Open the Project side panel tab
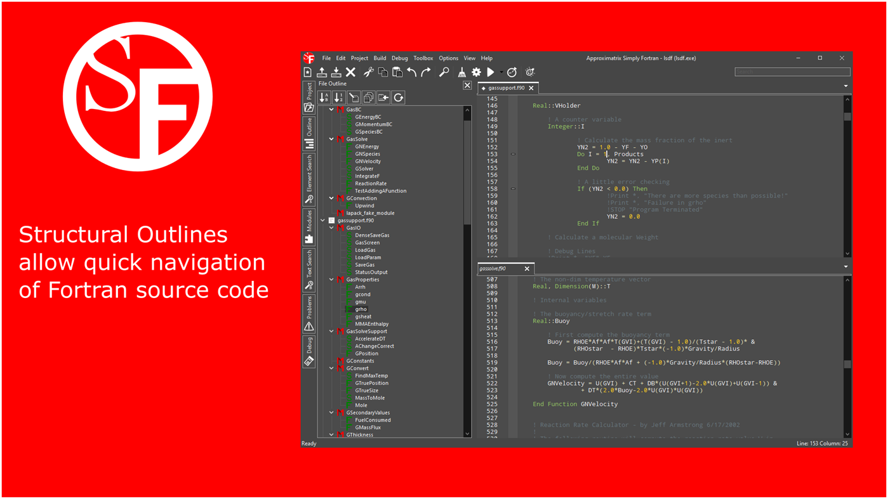 pos(309,97)
